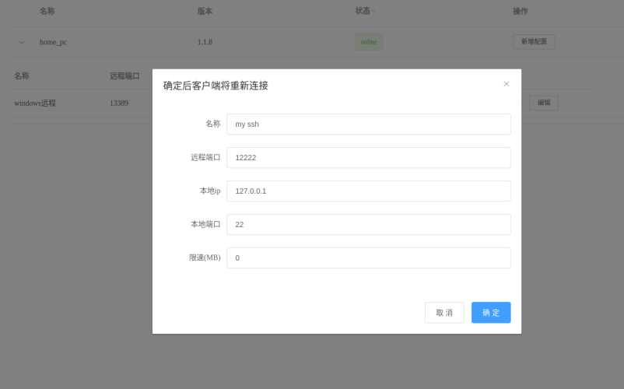Image resolution: width=624 pixels, height=389 pixels.
Task: Click the online status tag
Action: click(x=369, y=42)
